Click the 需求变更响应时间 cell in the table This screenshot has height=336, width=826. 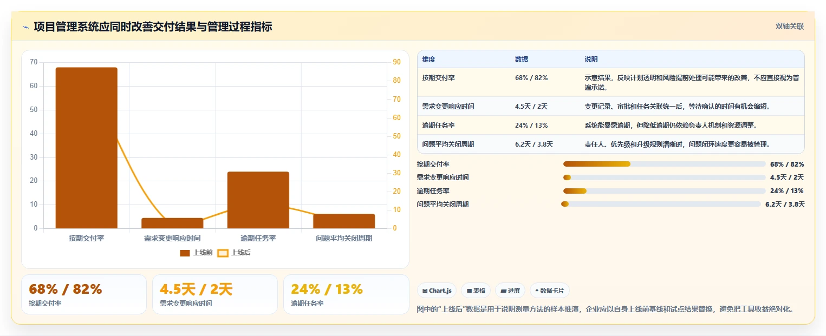pyautogui.click(x=448, y=106)
